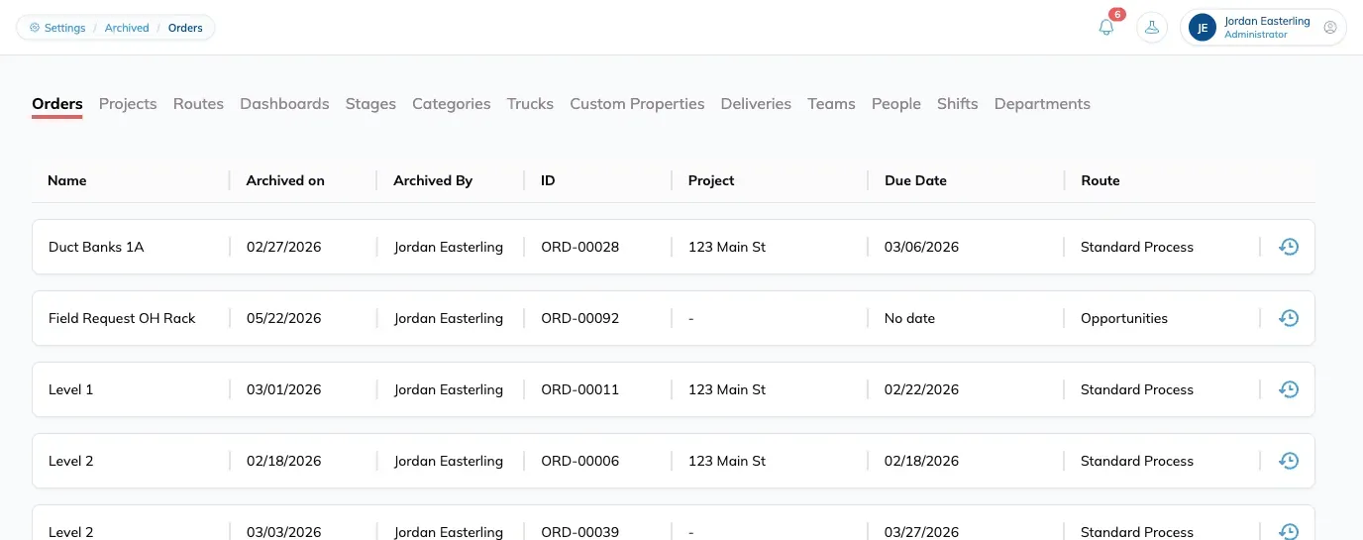1363x540 pixels.
Task: Click the Opportunities route cell
Action: 1124,318
